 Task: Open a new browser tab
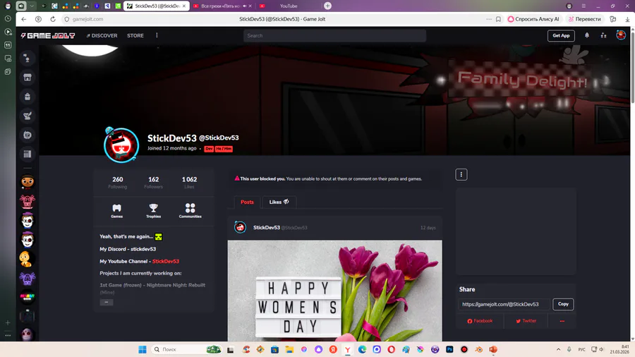327,6
